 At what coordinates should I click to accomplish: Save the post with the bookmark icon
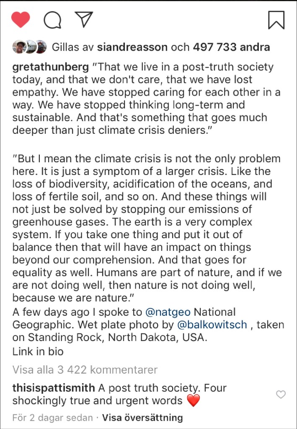pyautogui.click(x=276, y=20)
